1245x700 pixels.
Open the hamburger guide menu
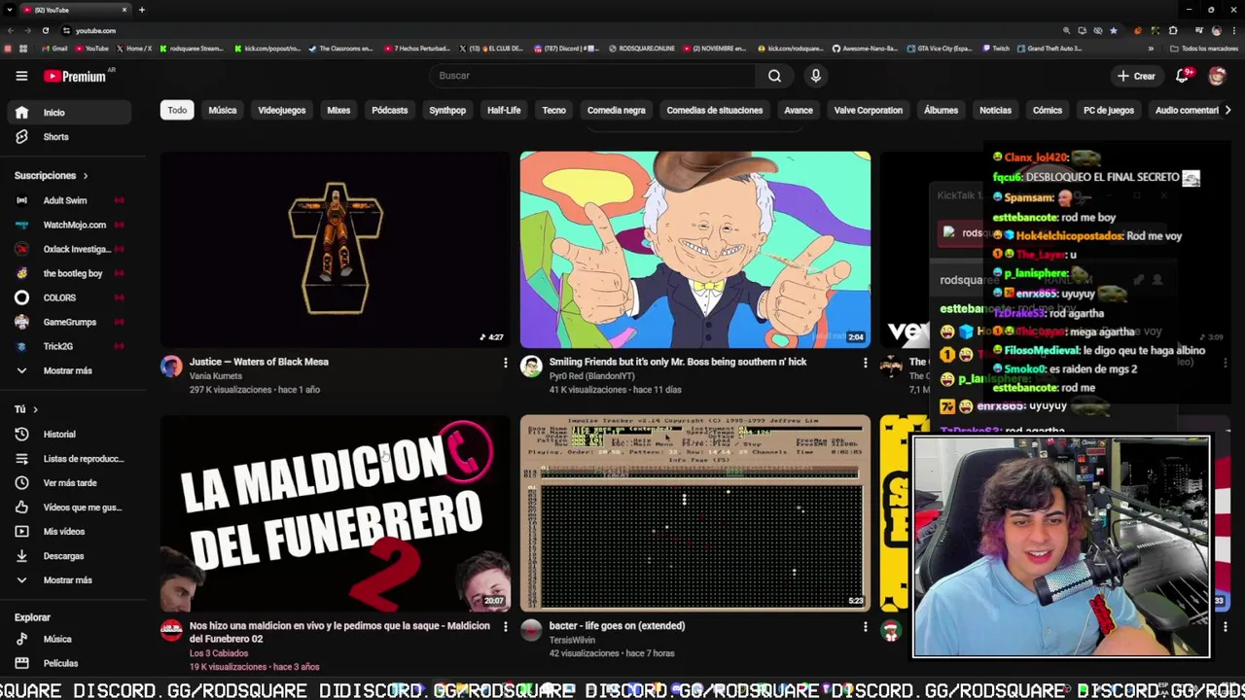pos(21,76)
